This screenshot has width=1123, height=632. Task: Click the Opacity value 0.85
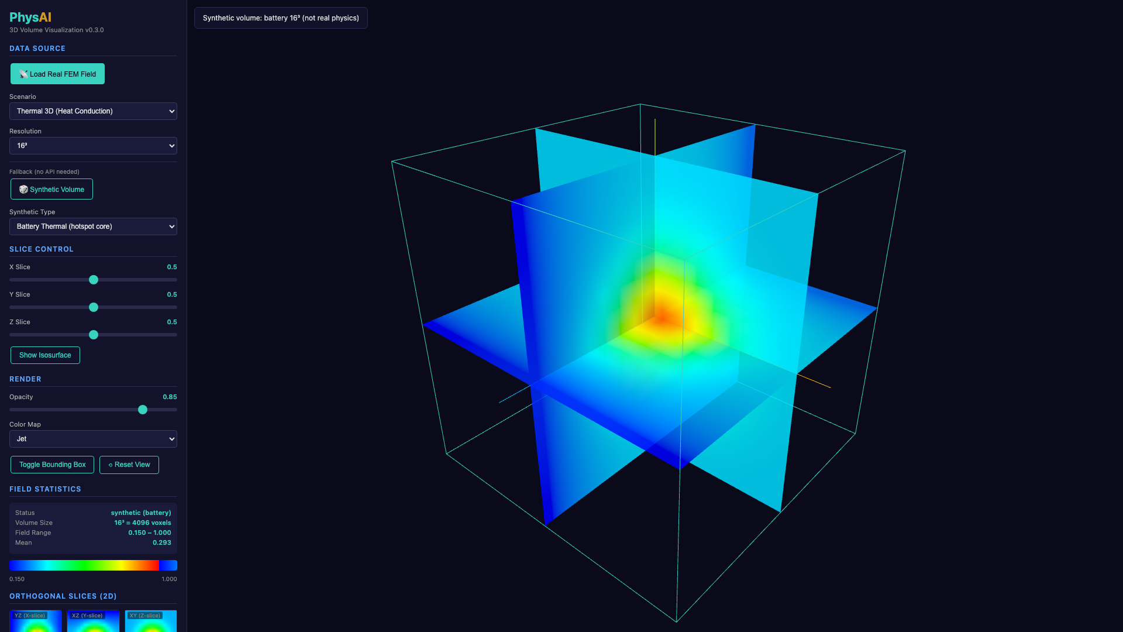170,397
